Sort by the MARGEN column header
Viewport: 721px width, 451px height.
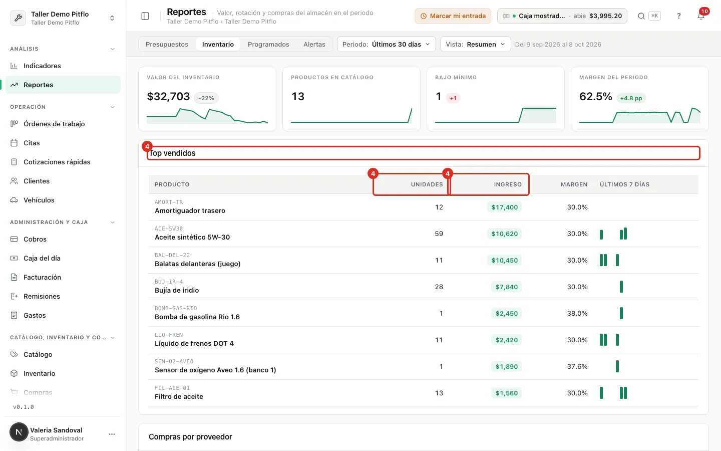pyautogui.click(x=574, y=184)
